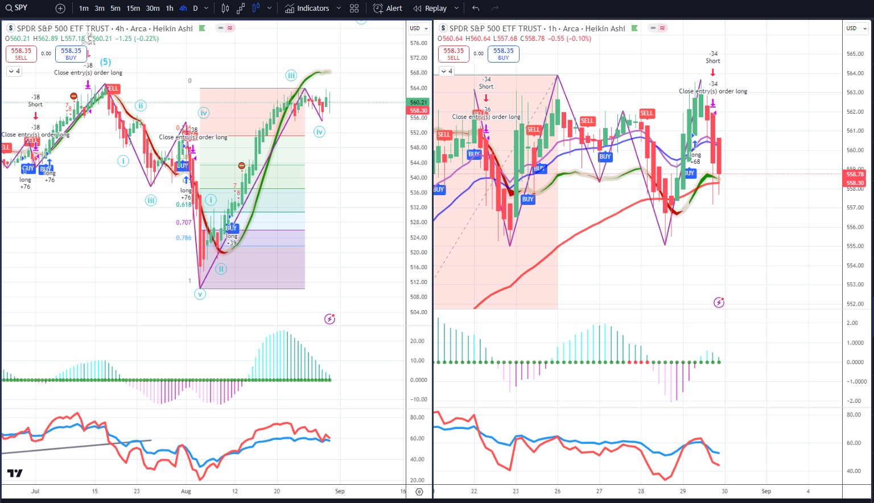
Task: Choose the candlestick chart style icon
Action: point(225,9)
